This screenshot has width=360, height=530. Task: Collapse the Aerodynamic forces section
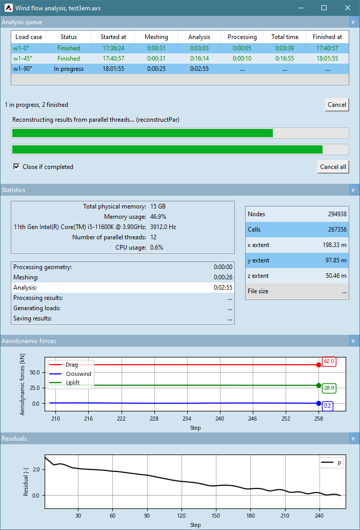pyautogui.click(x=353, y=341)
